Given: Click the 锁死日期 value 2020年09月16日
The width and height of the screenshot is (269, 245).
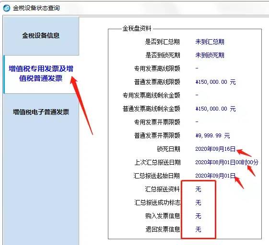Looking at the screenshot, I should coord(215,149).
